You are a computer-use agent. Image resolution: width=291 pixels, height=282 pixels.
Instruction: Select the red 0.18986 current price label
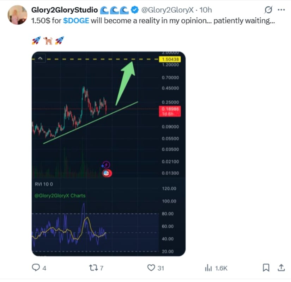click(x=170, y=109)
